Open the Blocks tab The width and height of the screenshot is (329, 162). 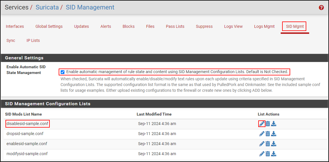coord(129,27)
